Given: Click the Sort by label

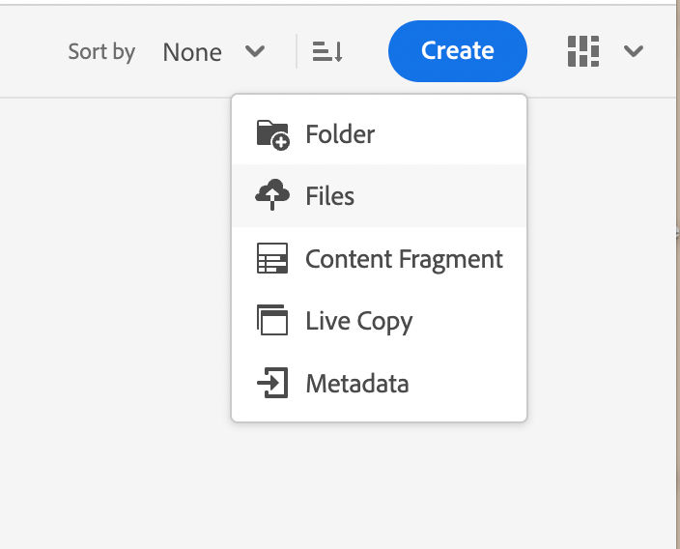Looking at the screenshot, I should (x=101, y=51).
